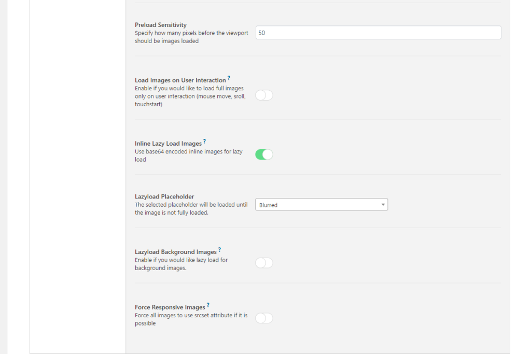Turn on Lazyload Background Images switch
The width and height of the screenshot is (531, 354).
[264, 263]
